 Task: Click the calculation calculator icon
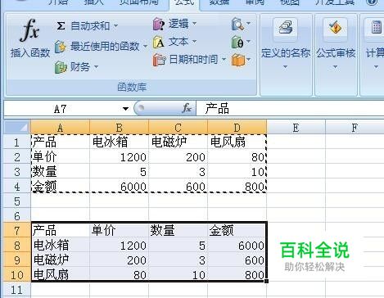[x=377, y=28]
